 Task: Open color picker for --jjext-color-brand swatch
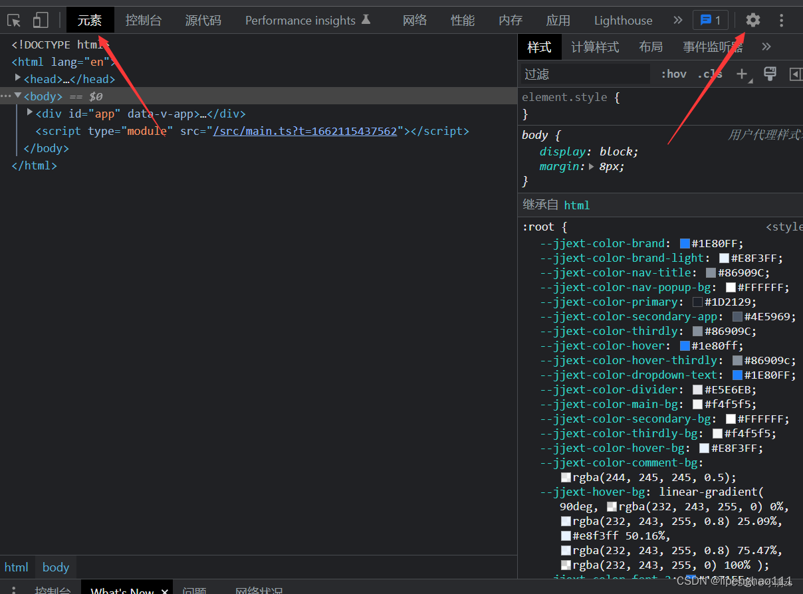685,243
